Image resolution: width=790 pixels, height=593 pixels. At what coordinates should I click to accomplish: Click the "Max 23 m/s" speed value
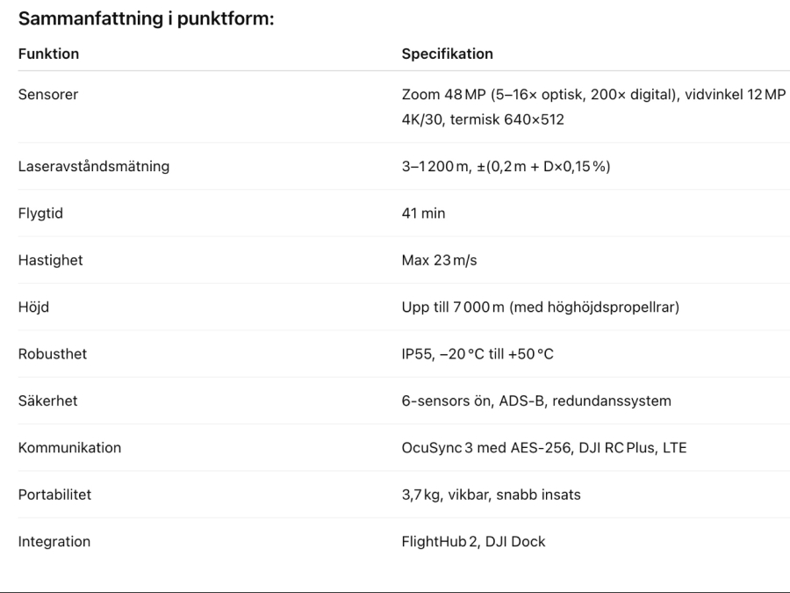pyautogui.click(x=441, y=260)
